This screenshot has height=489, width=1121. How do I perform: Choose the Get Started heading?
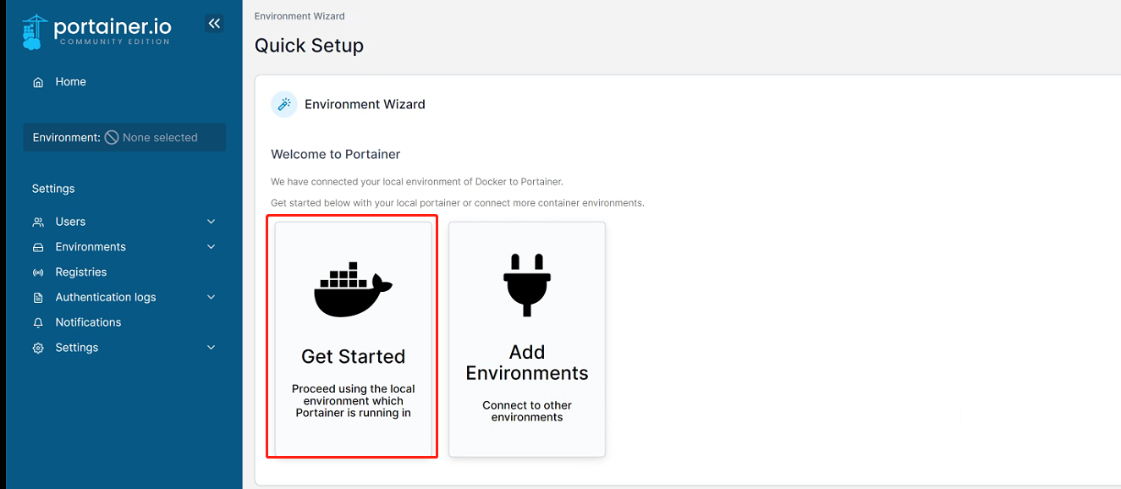click(354, 357)
